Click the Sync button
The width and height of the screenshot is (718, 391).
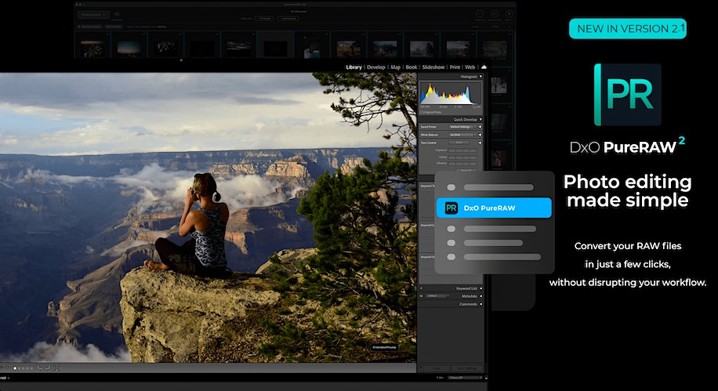point(437,368)
